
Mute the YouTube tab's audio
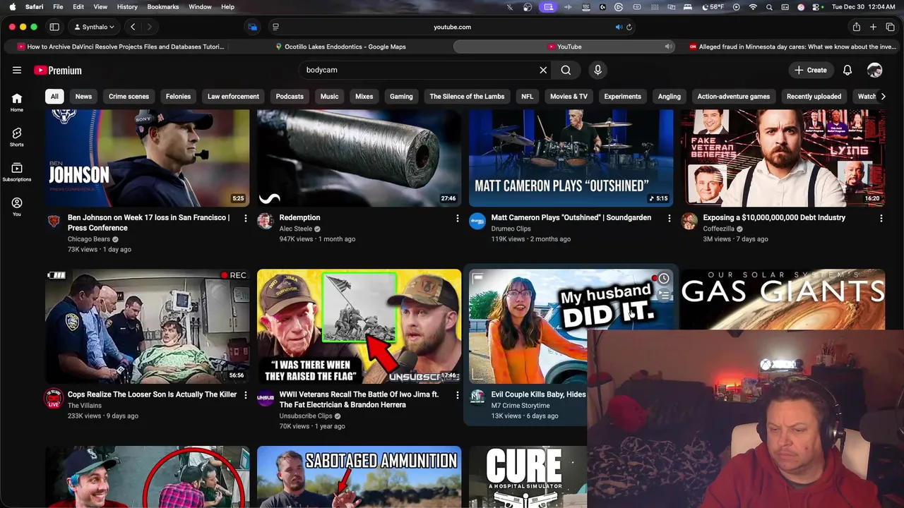(x=667, y=47)
